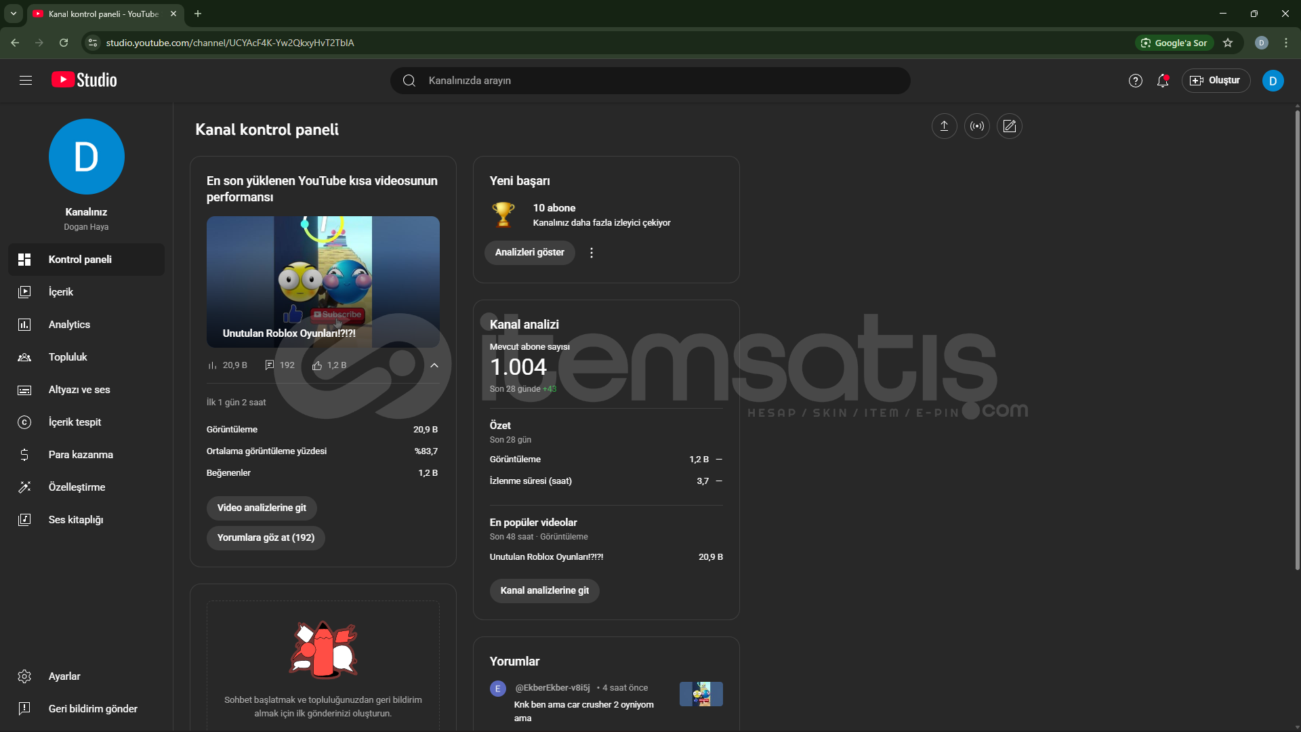Viewport: 1301px width, 732px height.
Task: Toggle the hamburger menu sidebar
Action: [26, 81]
